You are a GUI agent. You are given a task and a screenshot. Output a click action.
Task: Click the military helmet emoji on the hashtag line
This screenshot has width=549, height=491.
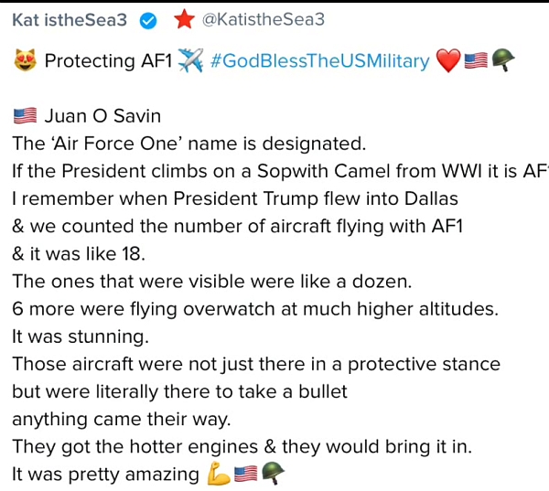503,61
